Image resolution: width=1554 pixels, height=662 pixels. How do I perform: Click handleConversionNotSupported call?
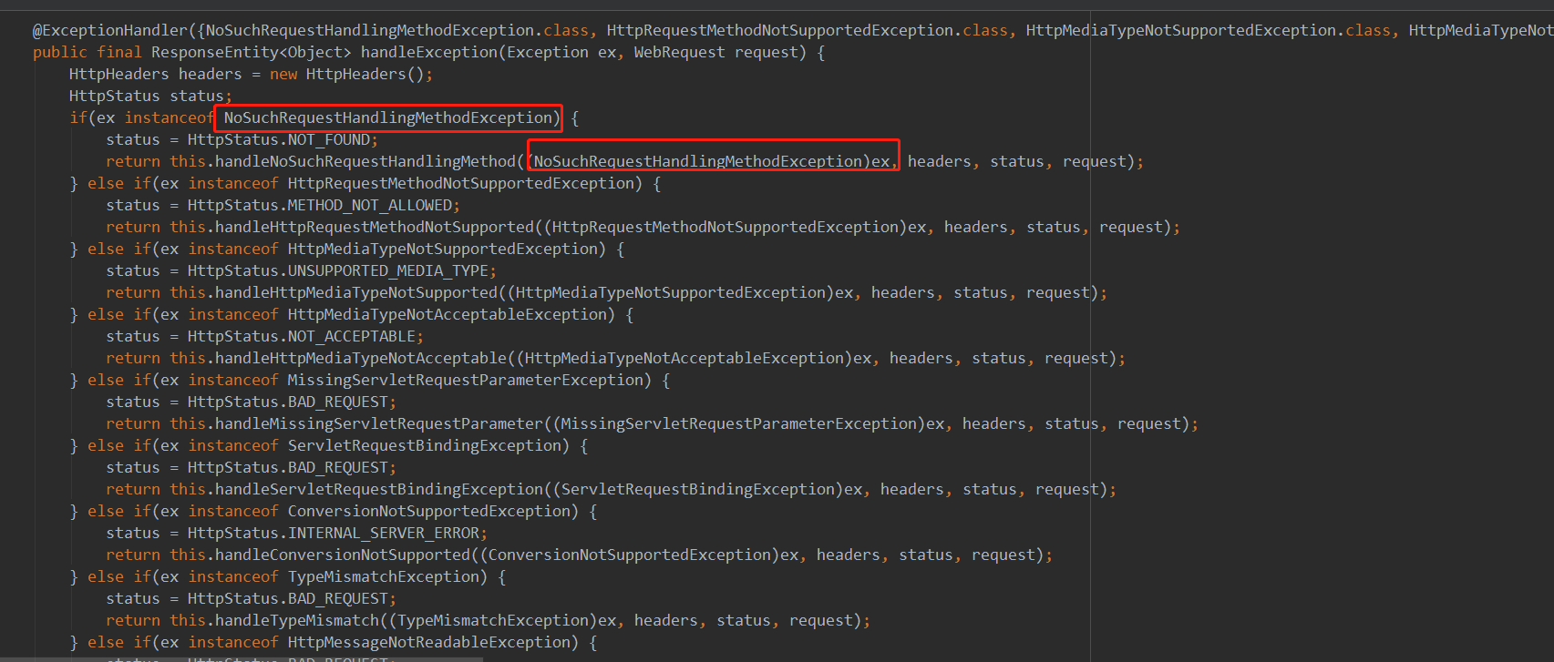[342, 555]
